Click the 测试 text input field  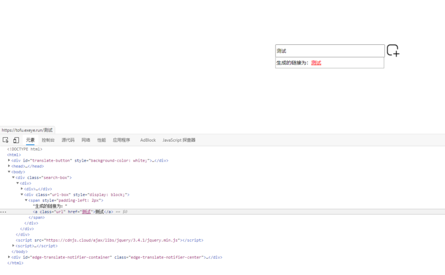[330, 51]
